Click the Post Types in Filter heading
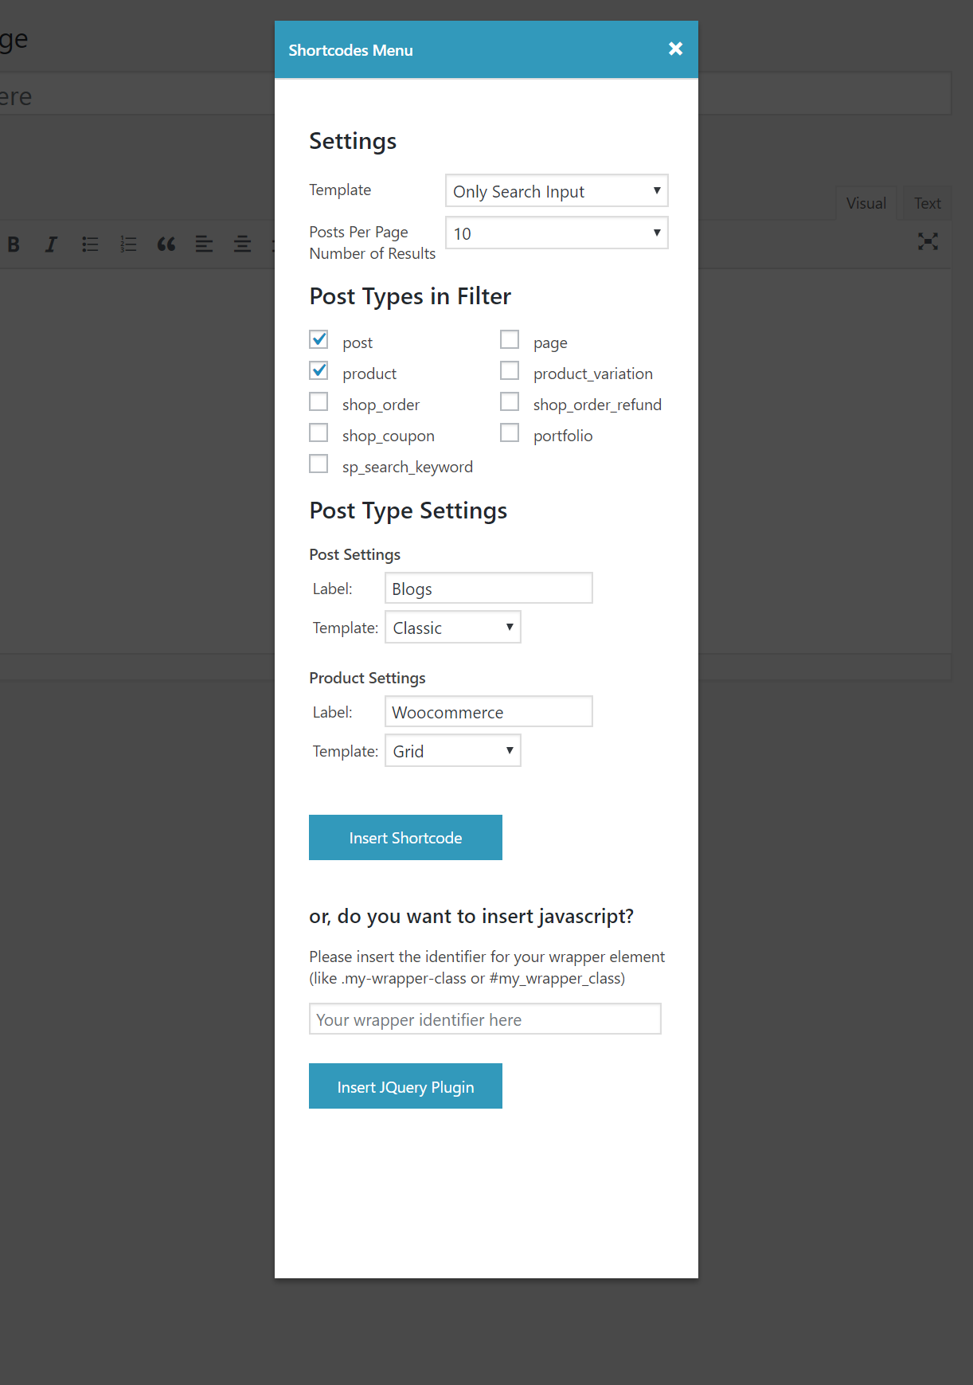The image size is (973, 1385). [410, 296]
